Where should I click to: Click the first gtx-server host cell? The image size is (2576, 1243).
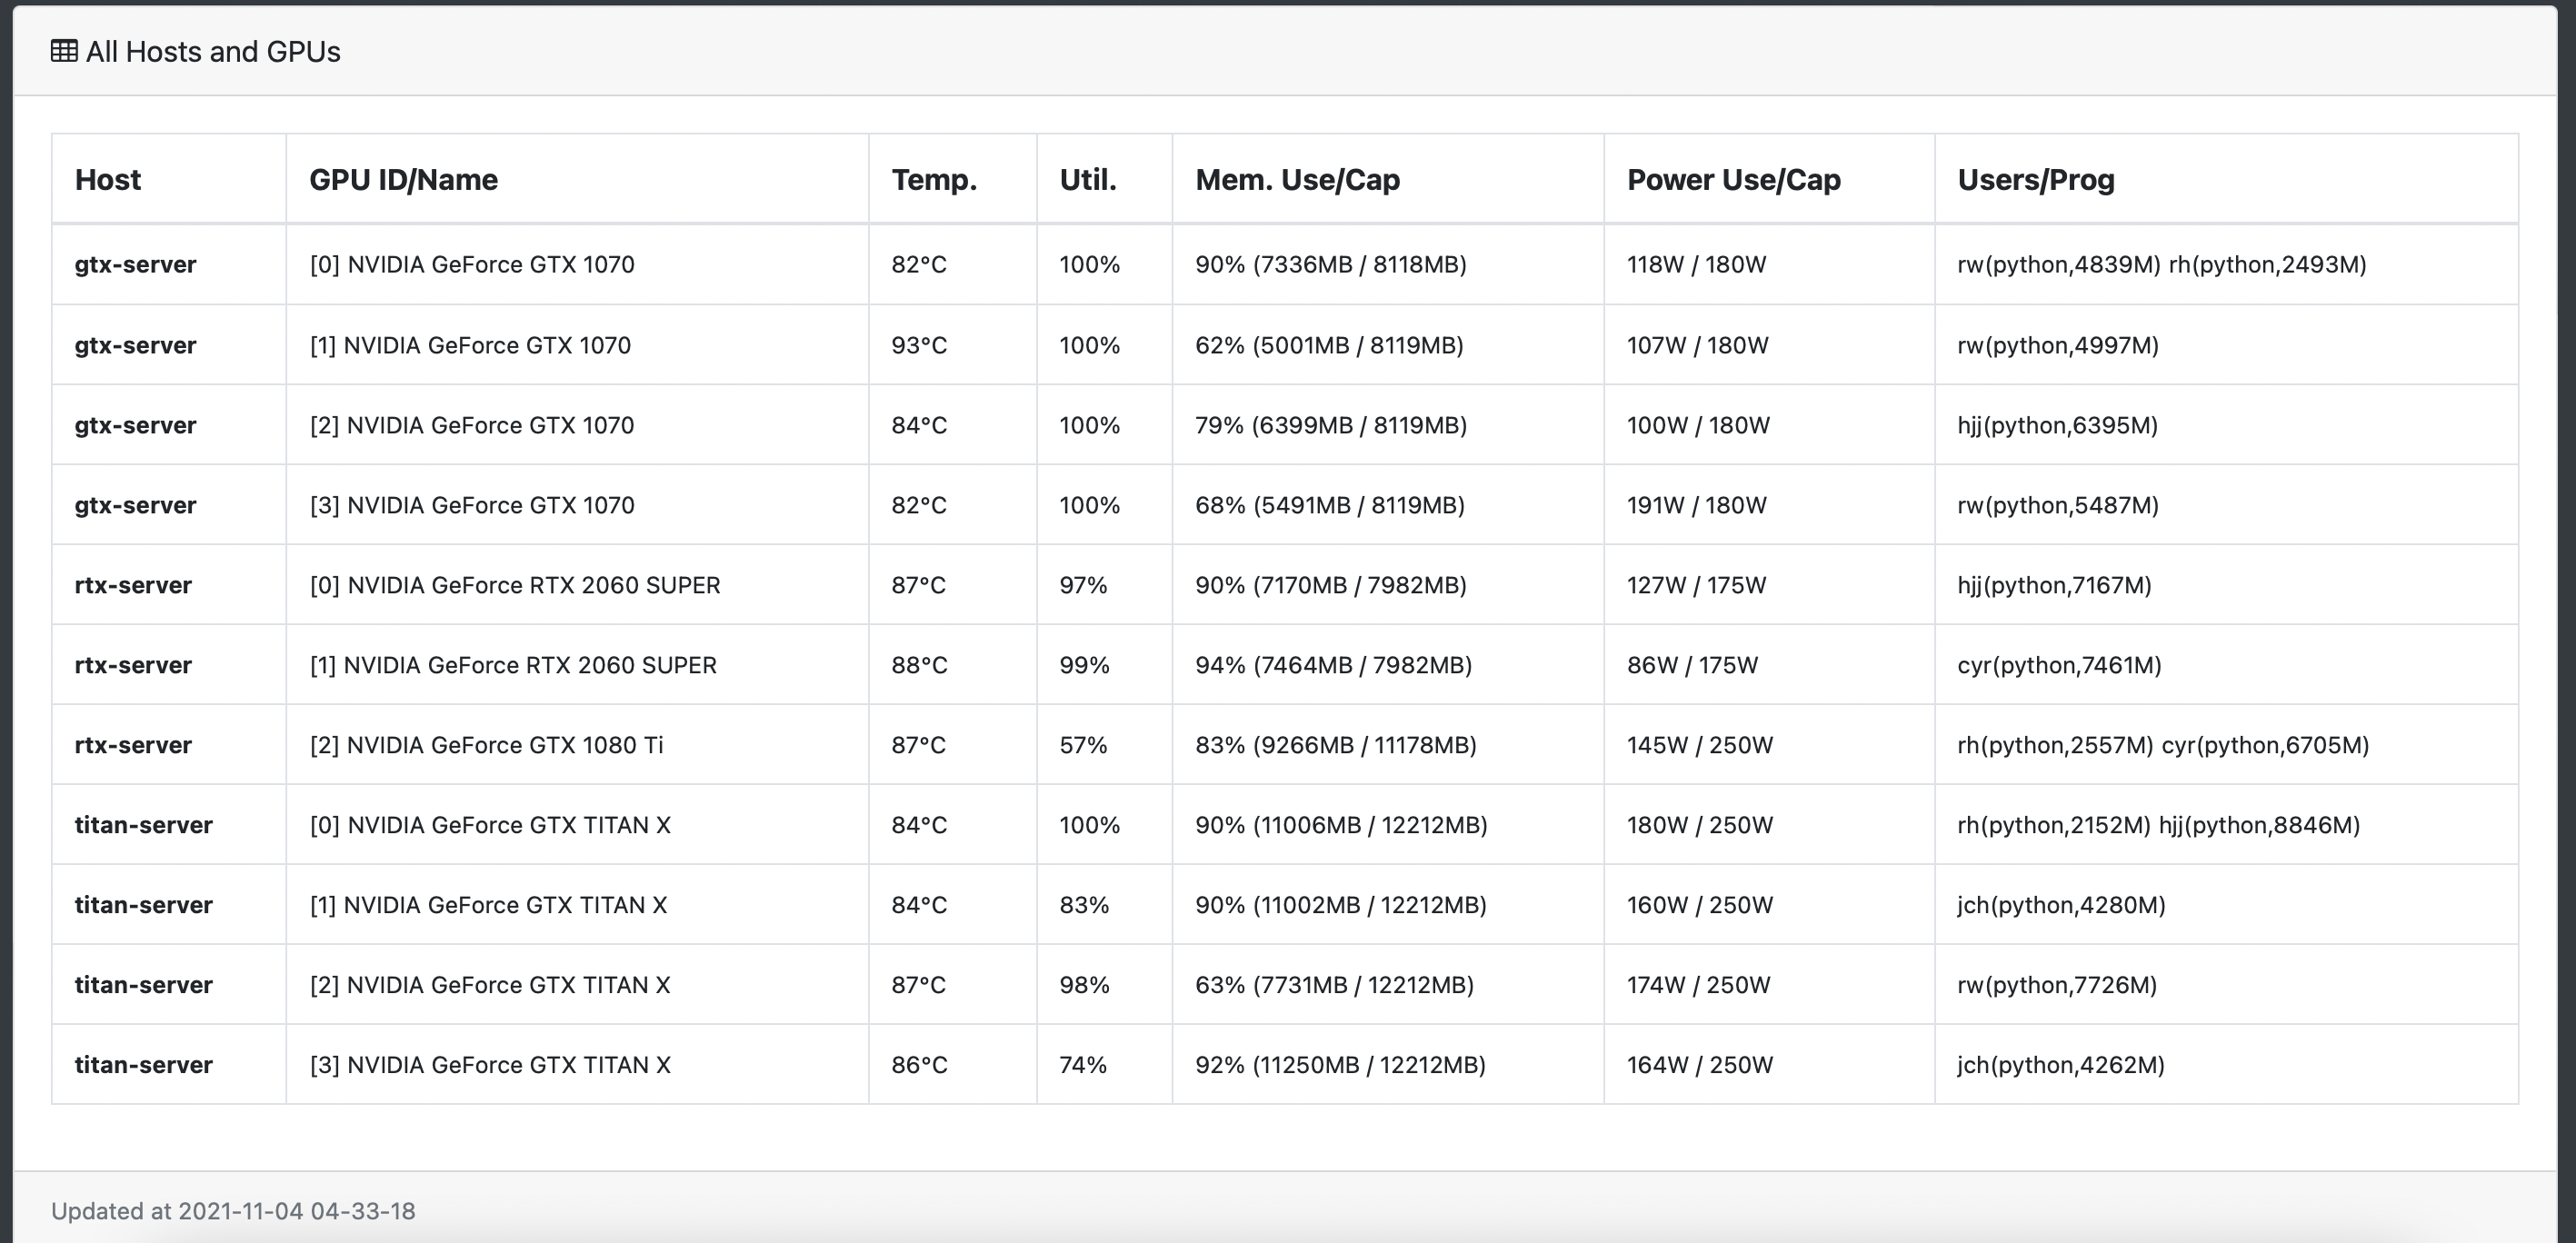[x=135, y=265]
